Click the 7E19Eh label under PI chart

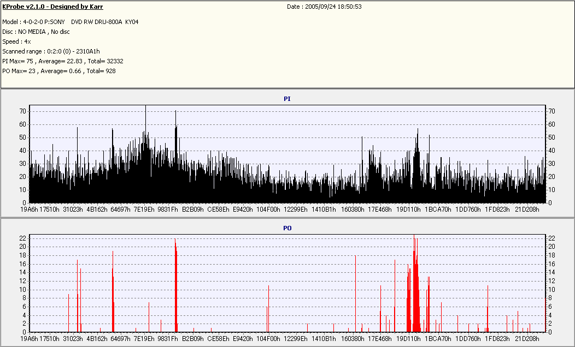click(144, 209)
